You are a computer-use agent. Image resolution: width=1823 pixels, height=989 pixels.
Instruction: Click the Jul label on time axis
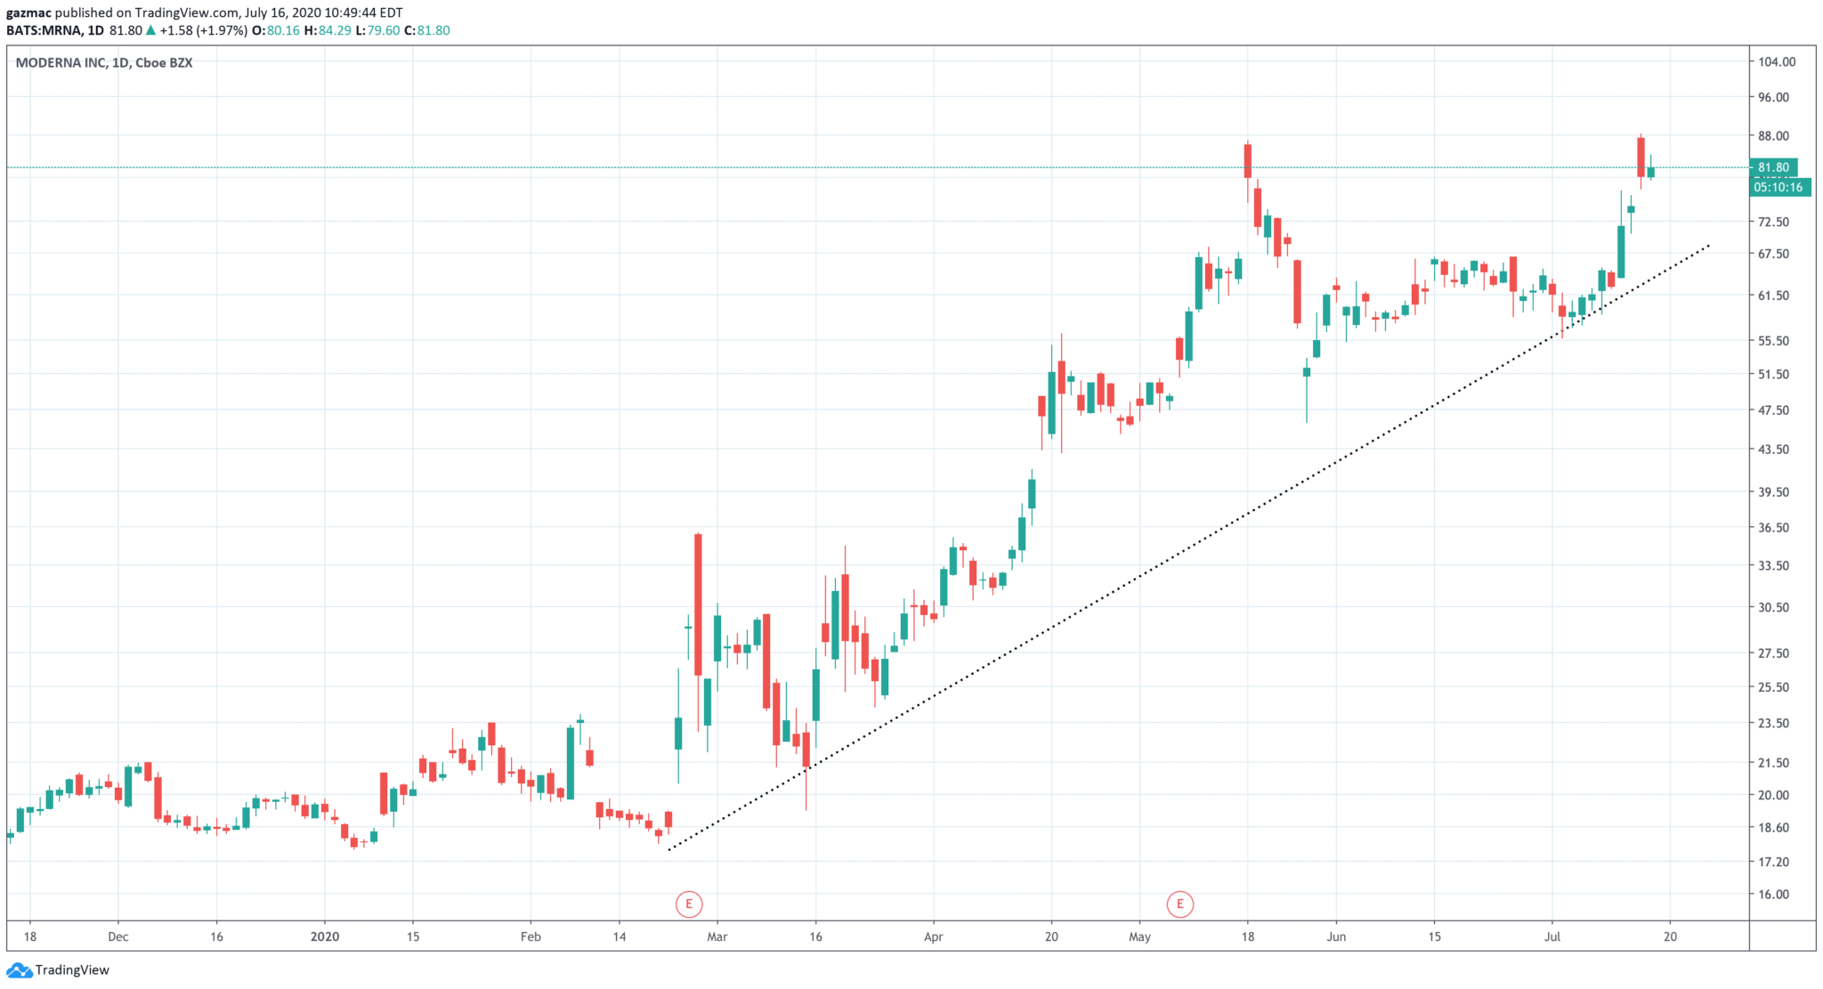(1552, 936)
